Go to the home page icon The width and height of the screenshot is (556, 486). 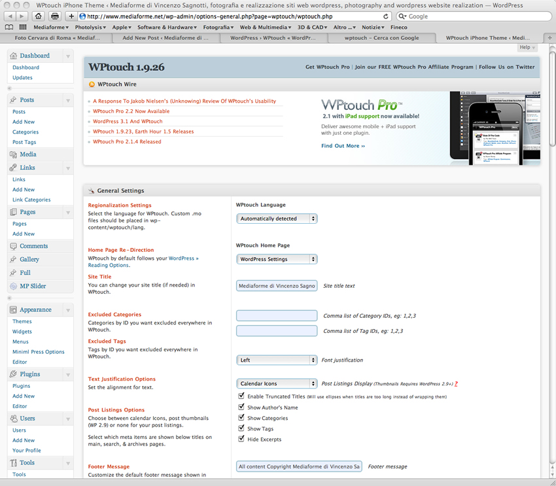point(39,16)
